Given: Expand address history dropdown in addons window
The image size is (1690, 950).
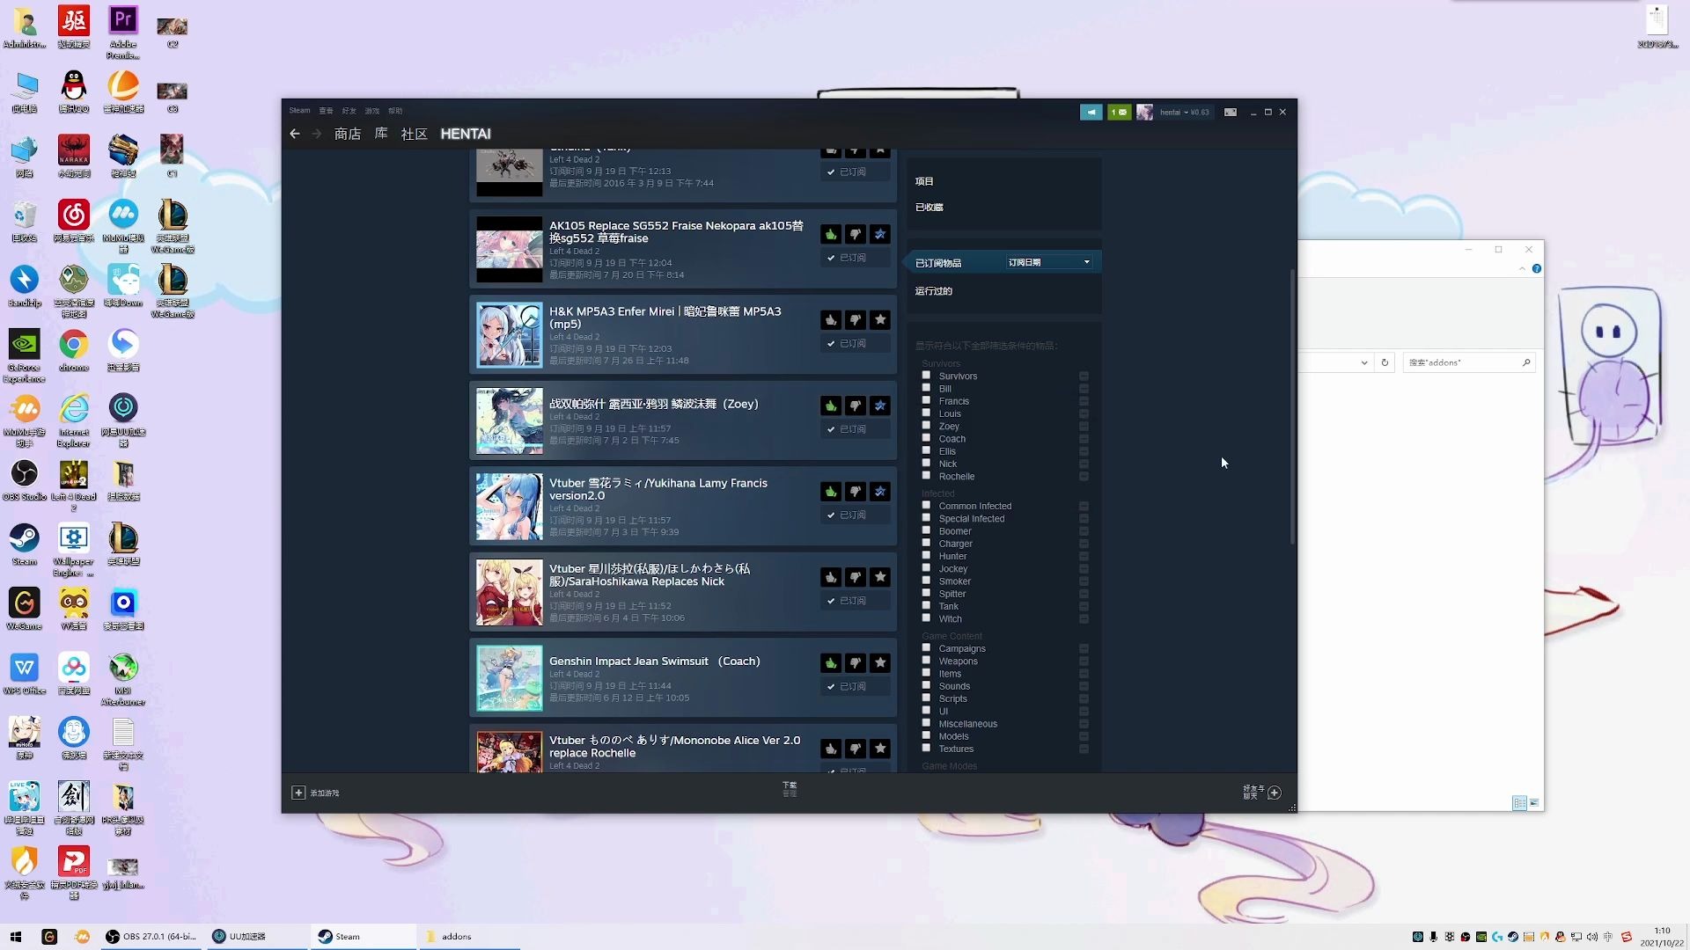Looking at the screenshot, I should (x=1364, y=362).
